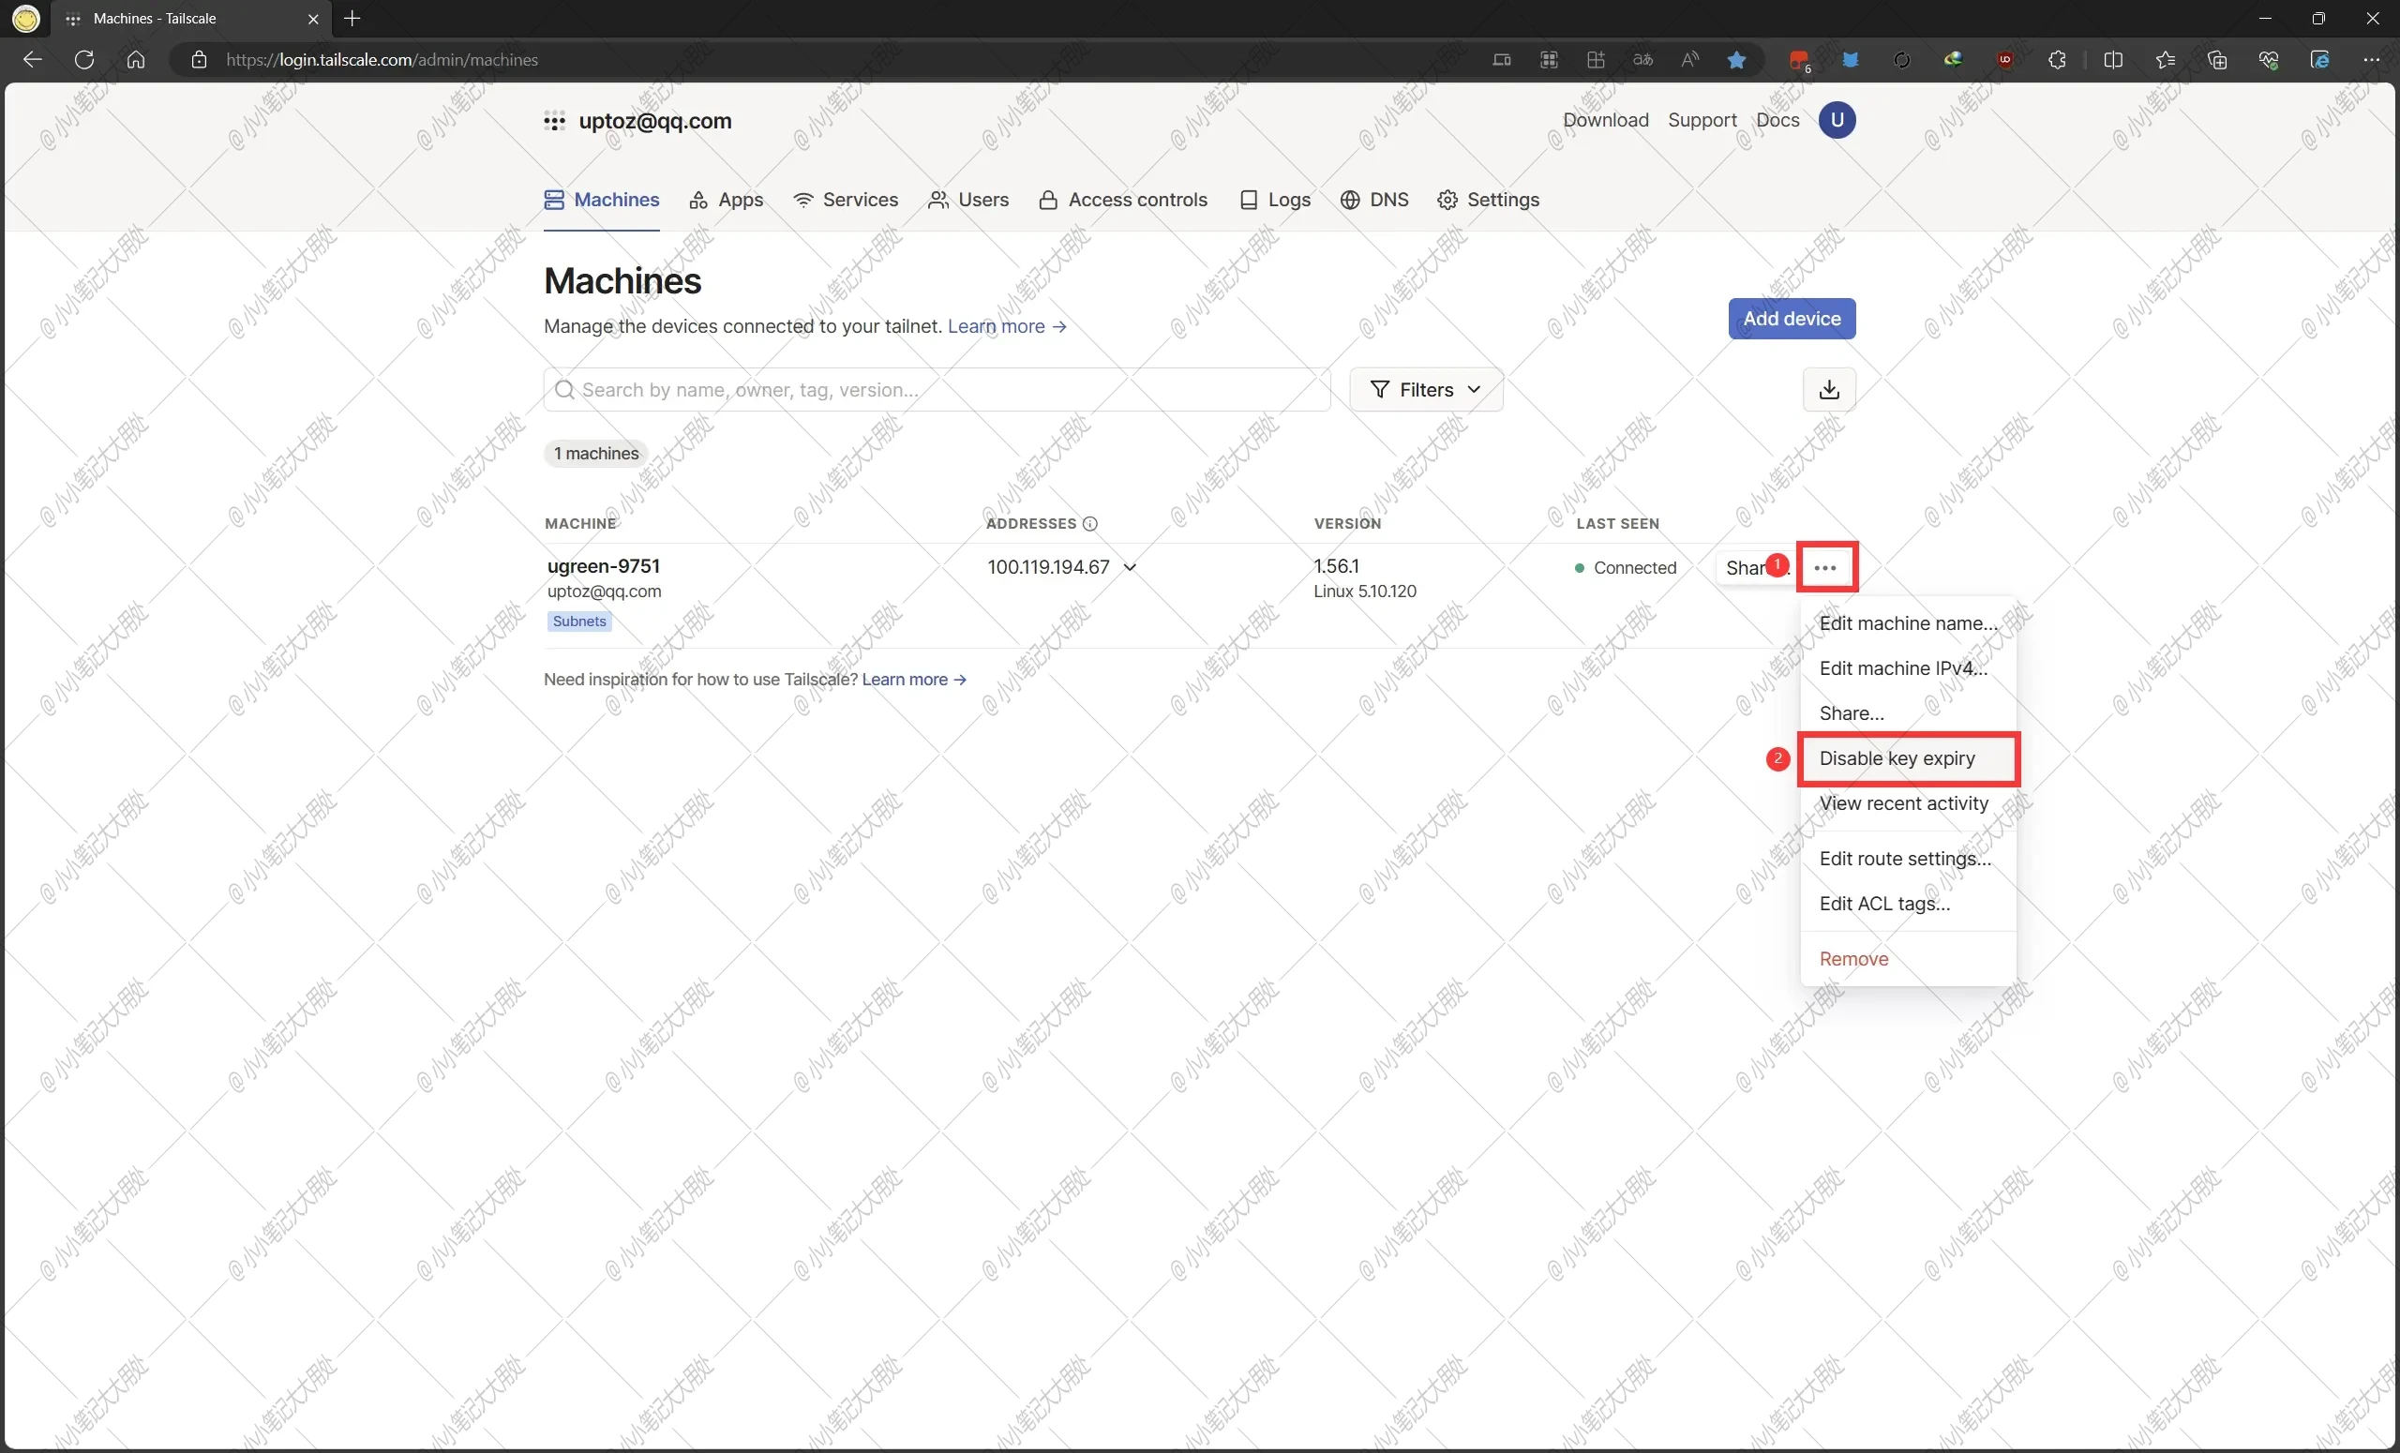Follow Learn more link about tailnet devices
Image resolution: width=2400 pixels, height=1453 pixels.
coord(1007,326)
